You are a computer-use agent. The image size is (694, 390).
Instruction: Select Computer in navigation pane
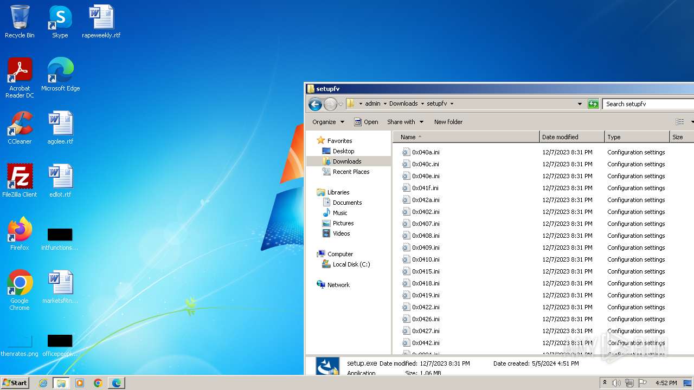pyautogui.click(x=335, y=254)
